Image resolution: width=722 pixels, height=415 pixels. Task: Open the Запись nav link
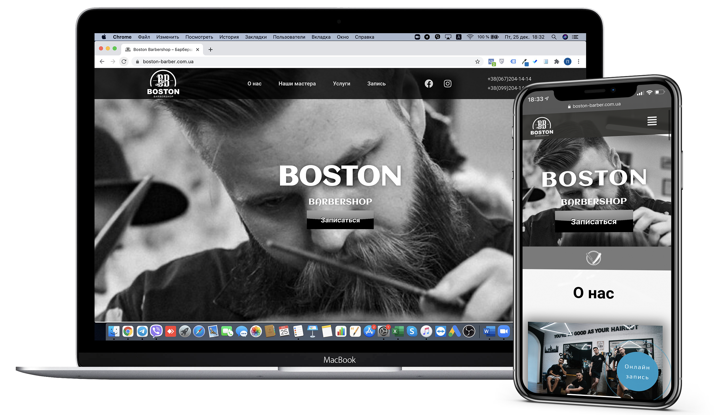376,84
